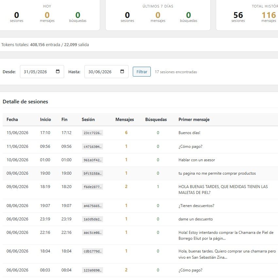Viewport: 278px width, 278px height.
Task: Click the start time 23:19
Action: click(x=45, y=219)
